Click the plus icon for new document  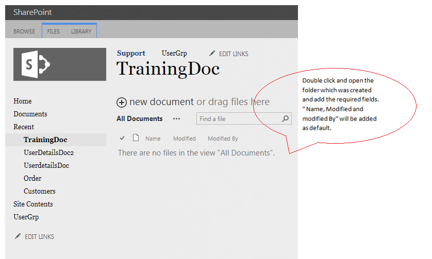pos(122,102)
